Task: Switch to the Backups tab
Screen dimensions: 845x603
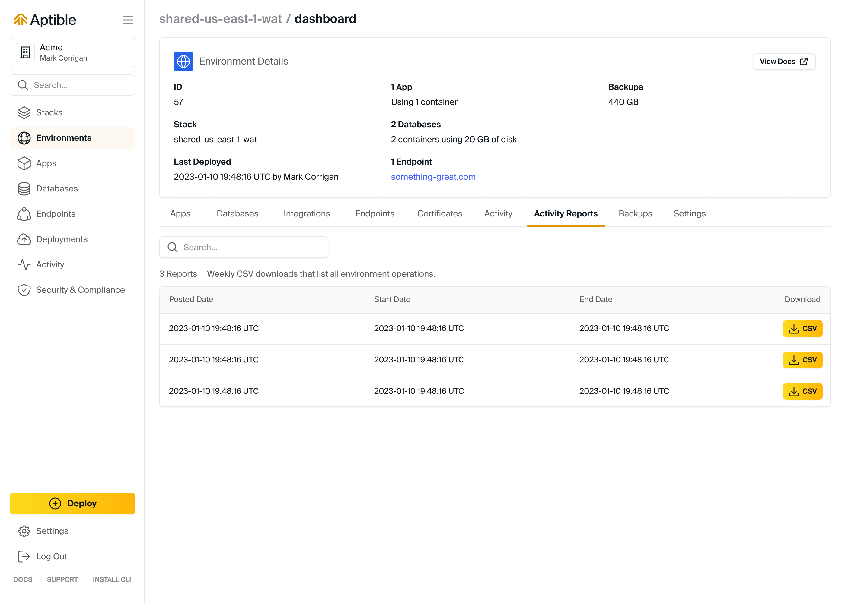Action: [635, 213]
